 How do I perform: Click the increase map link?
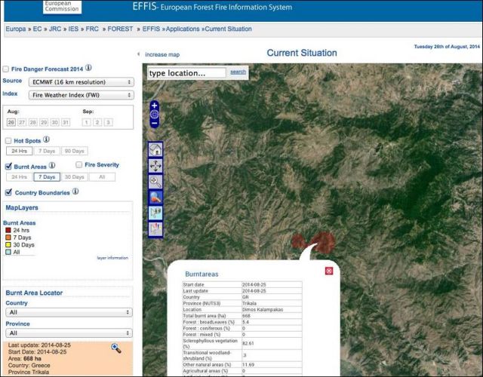[162, 54]
